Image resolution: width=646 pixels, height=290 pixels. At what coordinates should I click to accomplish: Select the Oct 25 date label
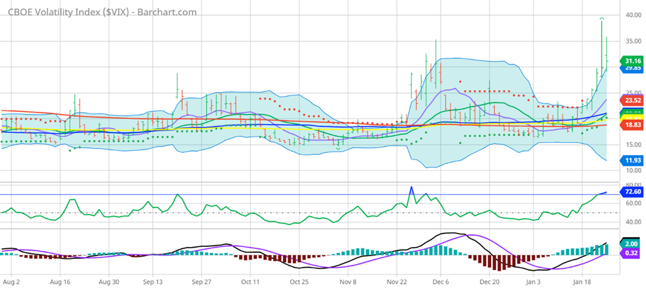[299, 283]
